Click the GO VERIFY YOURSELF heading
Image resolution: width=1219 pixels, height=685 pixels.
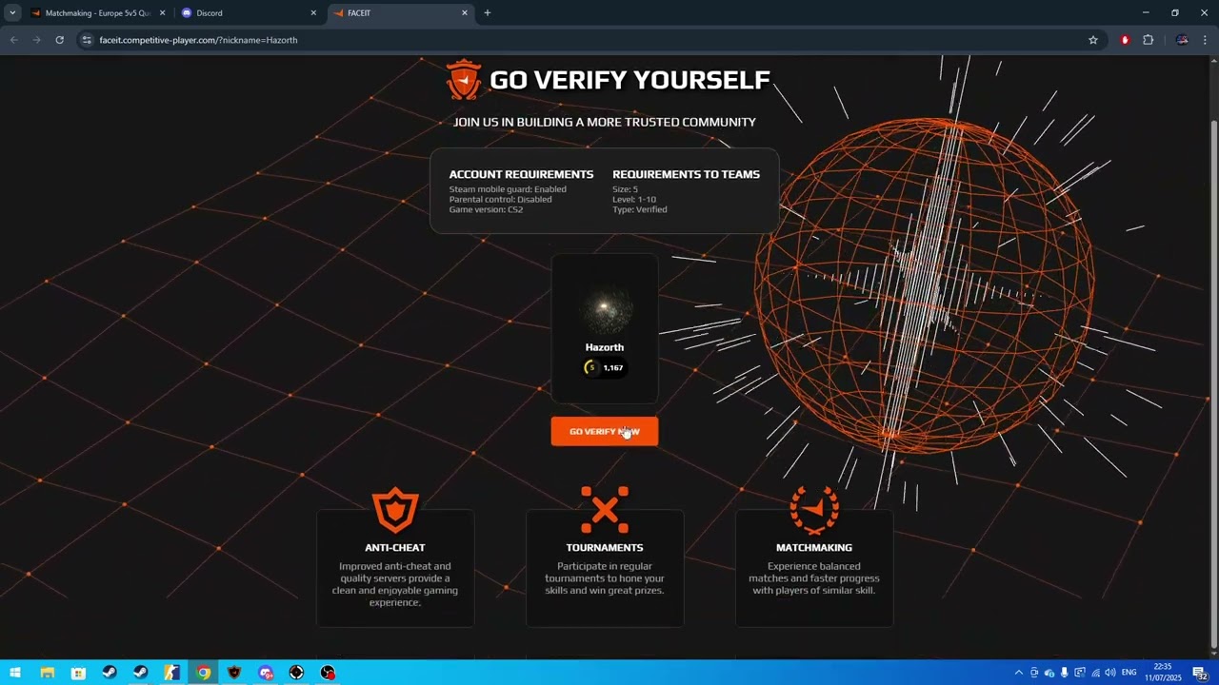tap(629, 80)
